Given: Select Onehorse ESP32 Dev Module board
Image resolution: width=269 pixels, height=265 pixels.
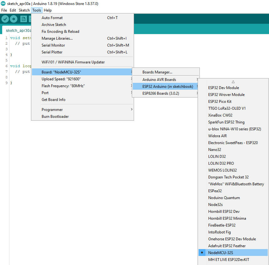Looking at the screenshot, I should tap(233, 239).
